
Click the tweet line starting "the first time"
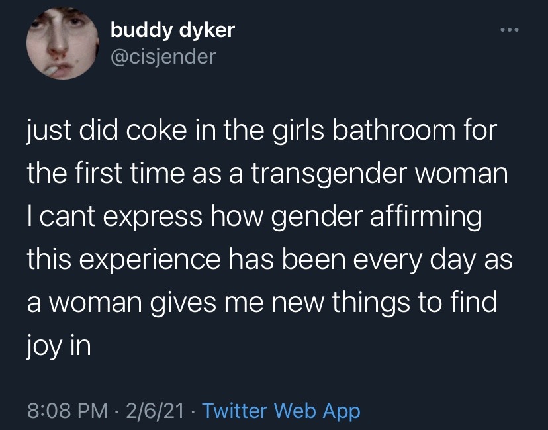click(267, 172)
